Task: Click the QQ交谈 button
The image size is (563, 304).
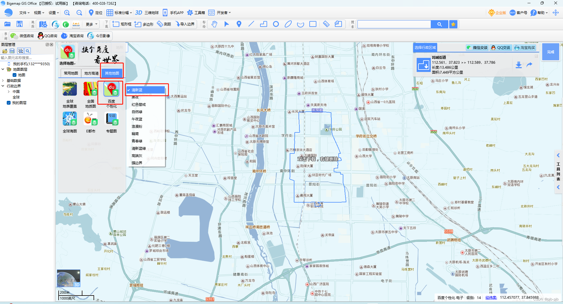Action: pyautogui.click(x=501, y=47)
